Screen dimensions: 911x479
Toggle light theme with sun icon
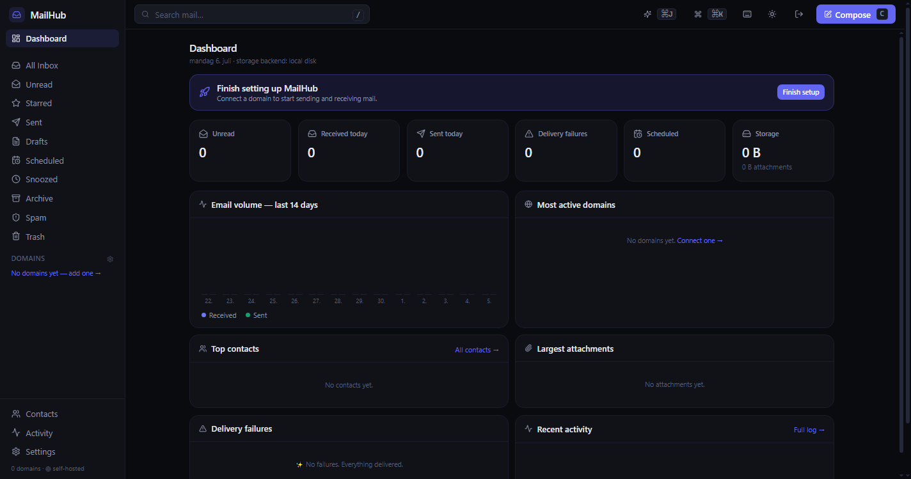pyautogui.click(x=772, y=14)
